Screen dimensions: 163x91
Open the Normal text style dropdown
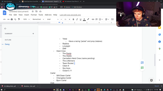coord(38,19)
